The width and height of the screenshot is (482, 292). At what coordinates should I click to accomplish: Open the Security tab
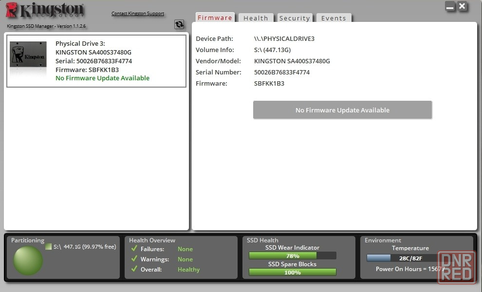(295, 18)
